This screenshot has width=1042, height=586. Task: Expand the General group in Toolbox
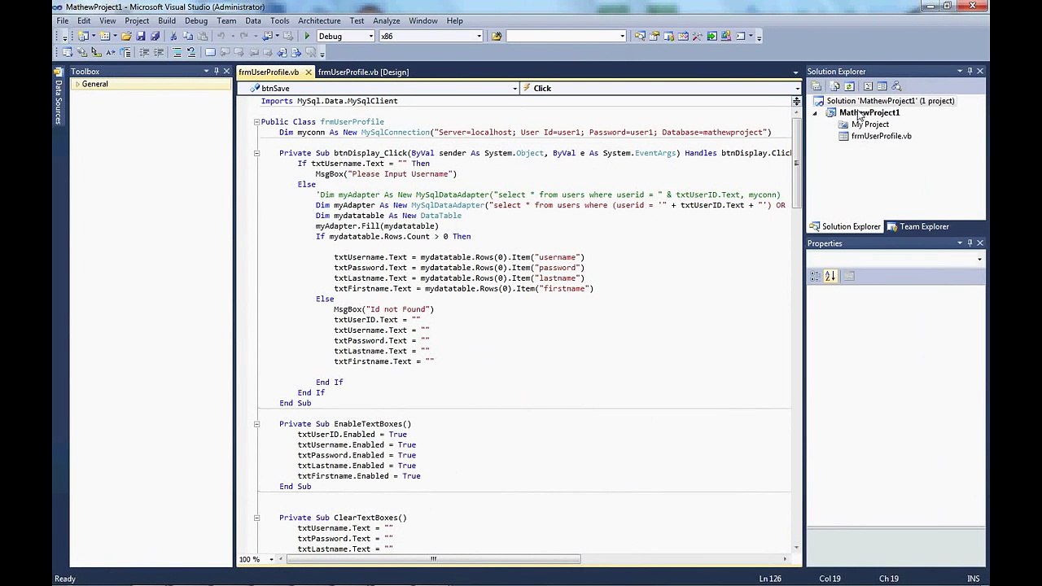click(78, 85)
